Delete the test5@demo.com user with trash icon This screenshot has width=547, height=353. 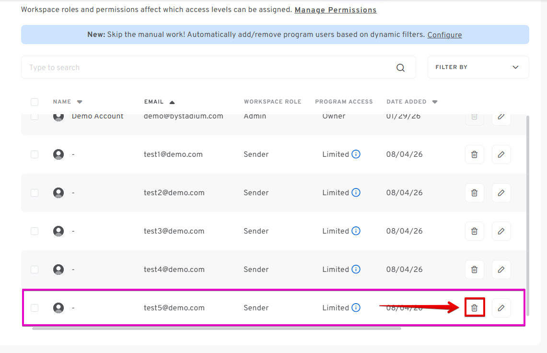pos(475,307)
